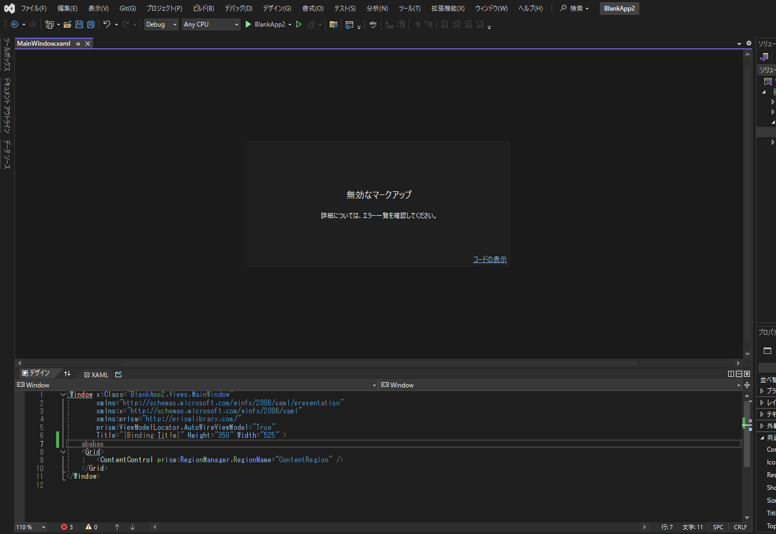Navigate backward using the back arrow icon

click(x=14, y=24)
